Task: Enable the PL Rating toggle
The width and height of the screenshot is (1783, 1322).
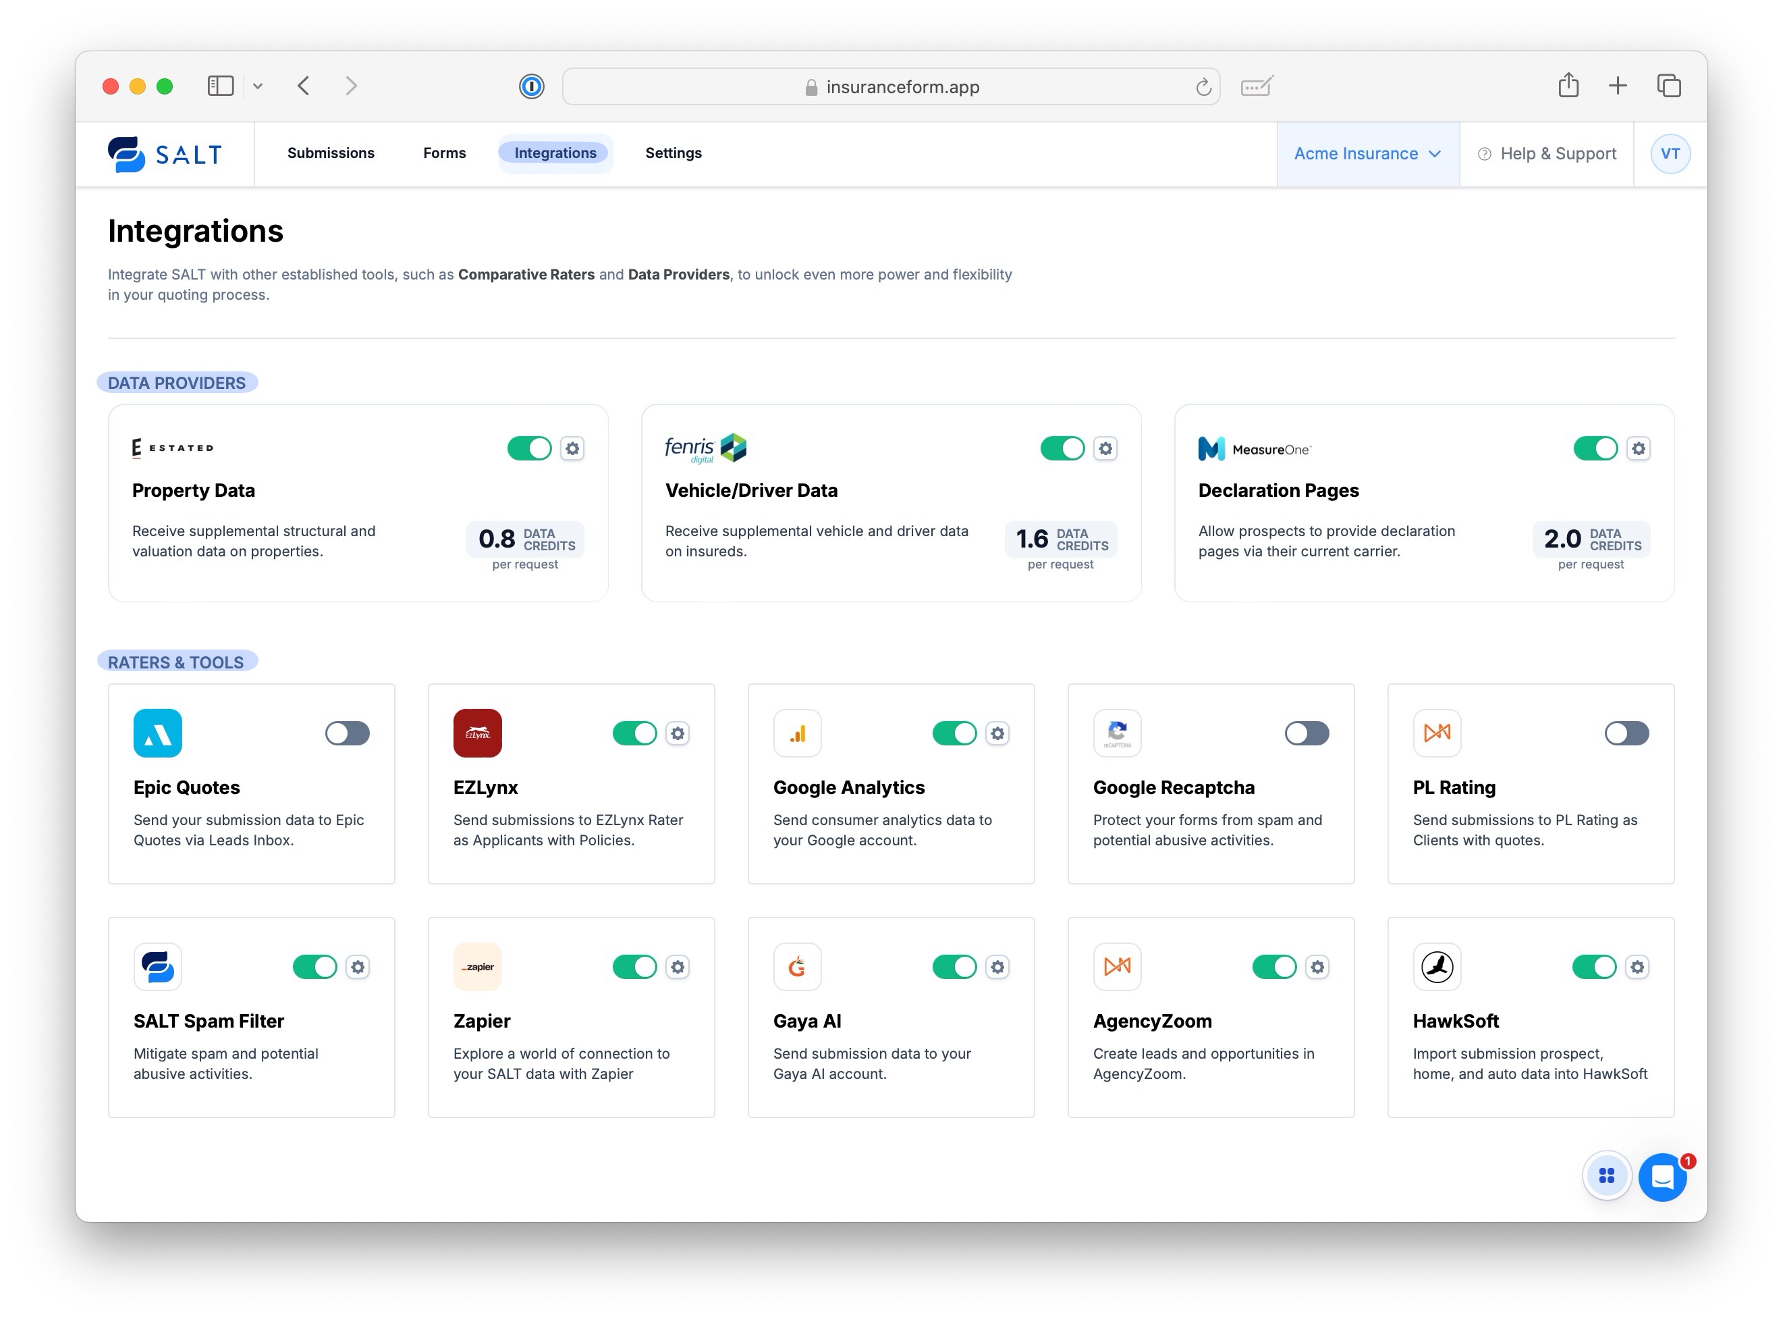Action: click(x=1626, y=734)
